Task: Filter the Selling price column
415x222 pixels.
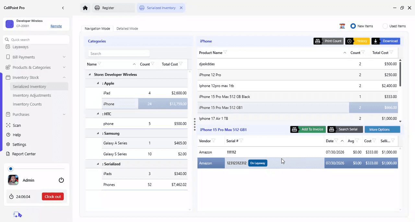Action: click(393, 141)
